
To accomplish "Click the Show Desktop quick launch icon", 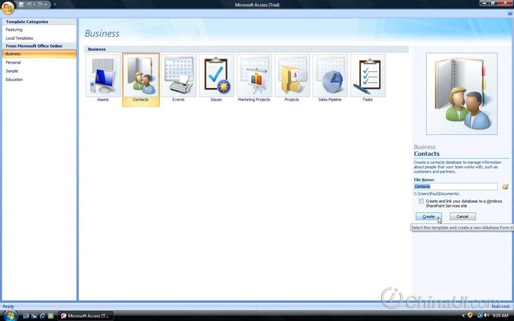I will (26, 316).
